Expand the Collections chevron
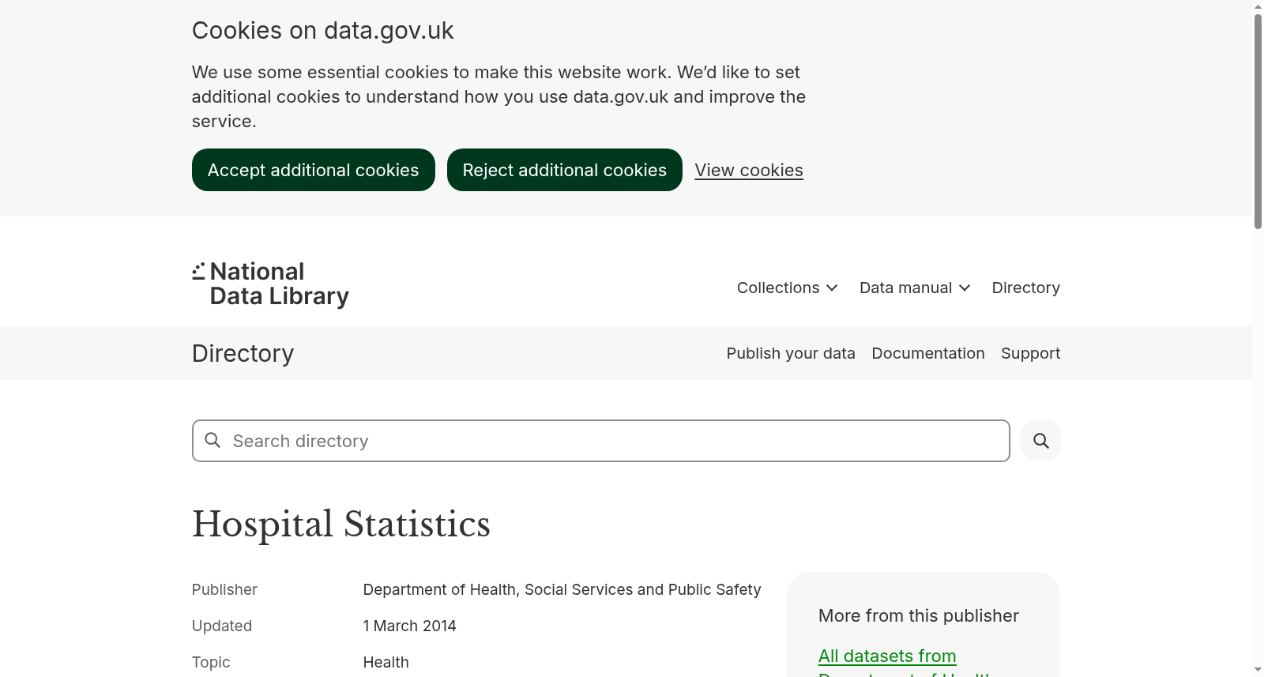 point(832,288)
